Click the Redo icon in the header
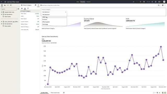The width and height of the screenshot is (167, 94). [137, 2]
